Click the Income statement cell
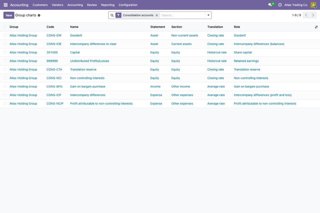 pos(155,87)
